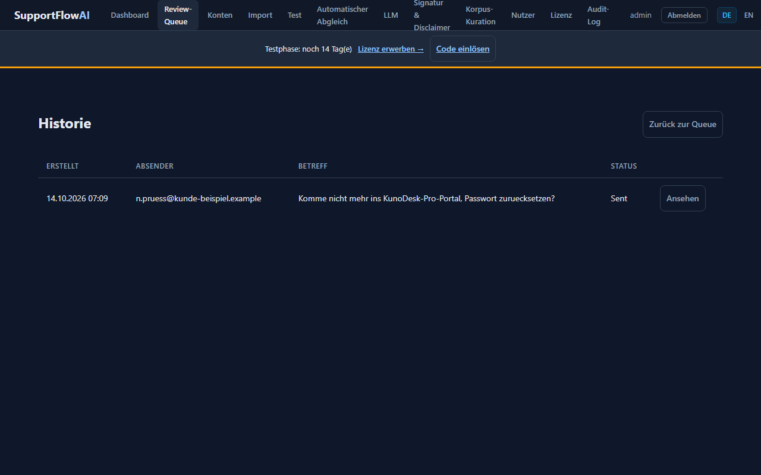Go to the Review-Queue tab
This screenshot has height=475, width=761.
point(178,15)
